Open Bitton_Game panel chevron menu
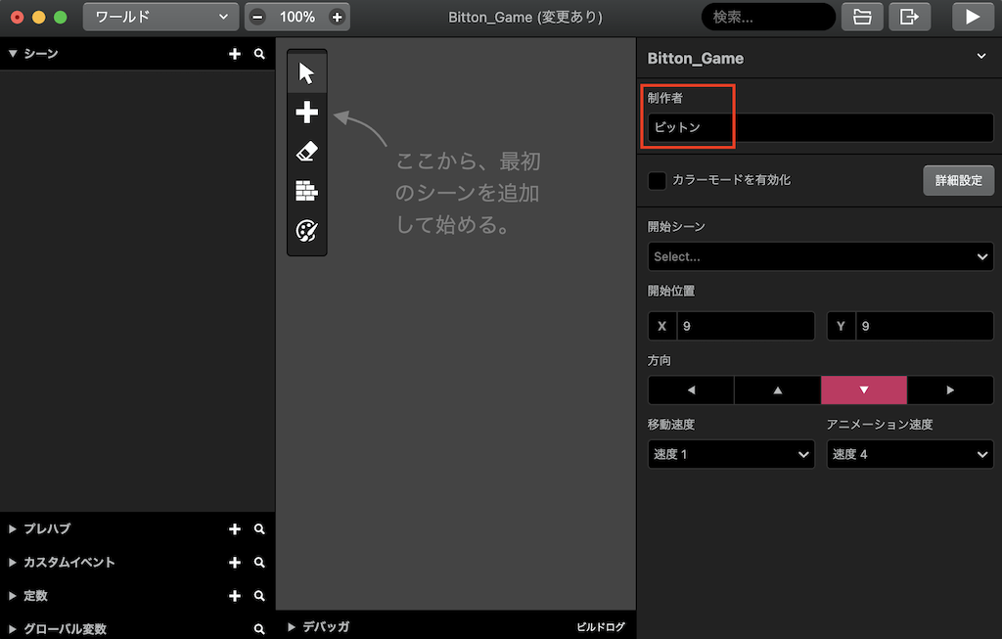1002x639 pixels. pos(981,56)
